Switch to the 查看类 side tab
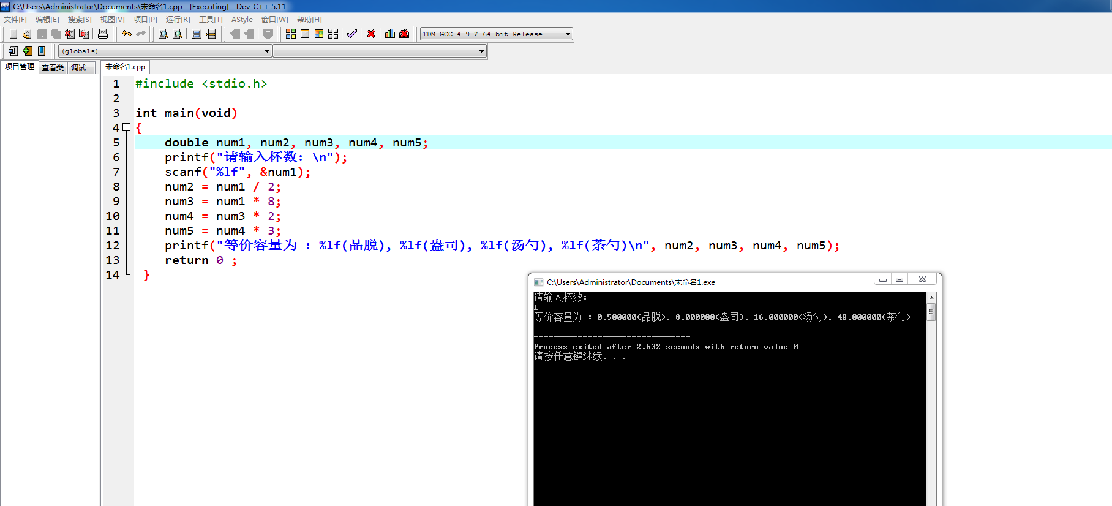 pos(53,68)
